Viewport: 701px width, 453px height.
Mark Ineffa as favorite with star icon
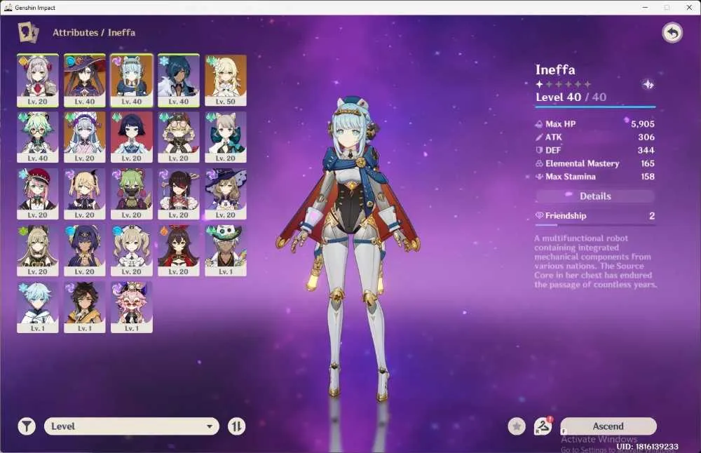pyautogui.click(x=517, y=426)
